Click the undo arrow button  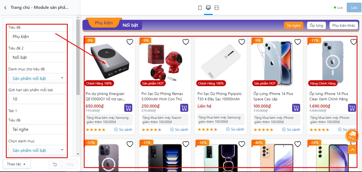tap(55, 164)
